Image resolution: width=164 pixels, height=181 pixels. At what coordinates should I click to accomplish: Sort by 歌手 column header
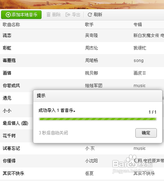(x=89, y=25)
